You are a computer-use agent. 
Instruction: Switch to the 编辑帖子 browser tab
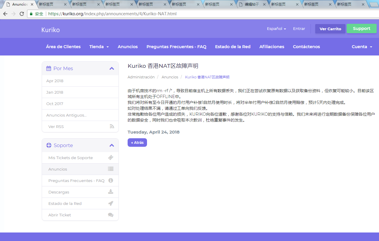[251, 4]
